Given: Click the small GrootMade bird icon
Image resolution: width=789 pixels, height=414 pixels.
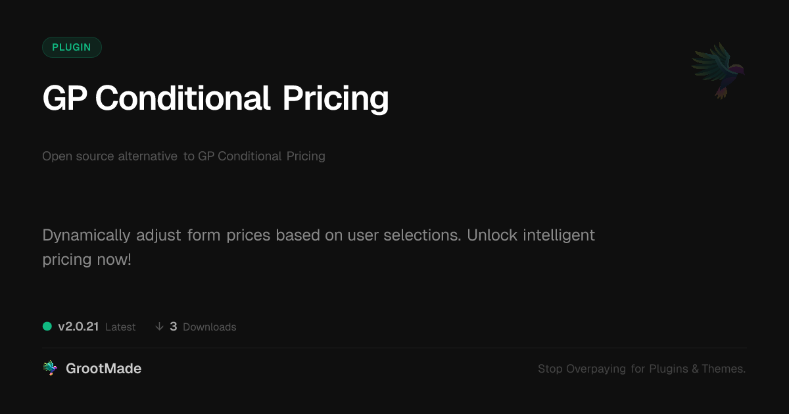Looking at the screenshot, I should click(49, 369).
